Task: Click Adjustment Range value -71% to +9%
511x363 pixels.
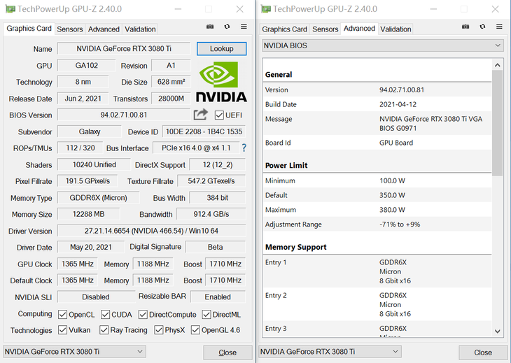Action: 400,225
